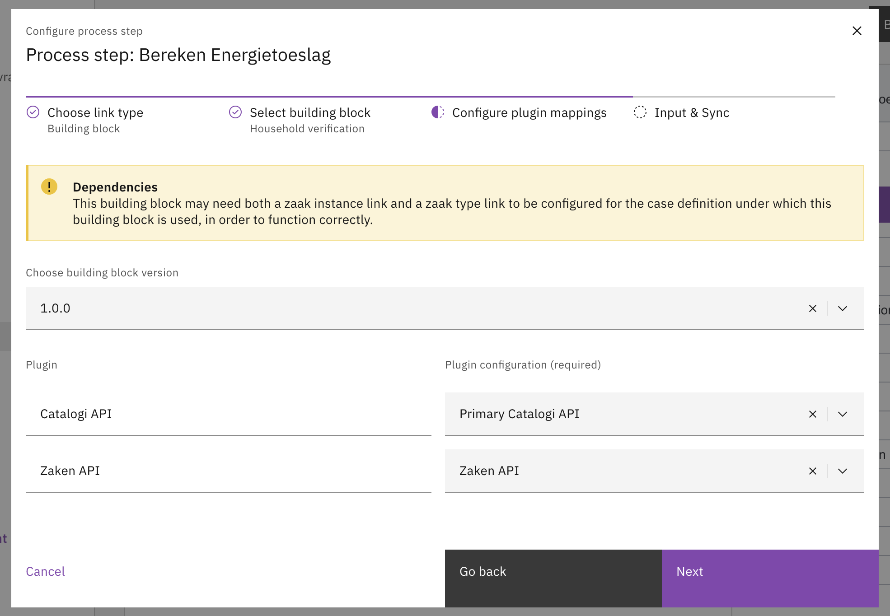Click the Cancel link
This screenshot has width=890, height=616.
point(45,571)
